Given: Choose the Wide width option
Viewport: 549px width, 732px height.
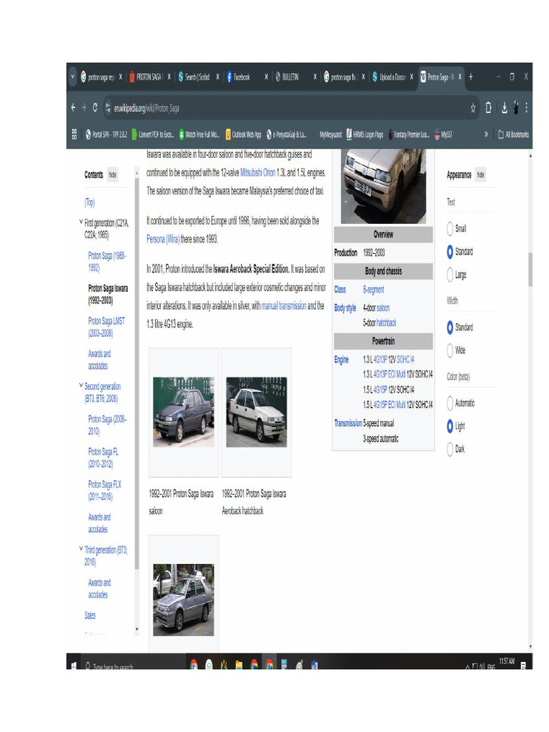Looking at the screenshot, I should [x=450, y=350].
